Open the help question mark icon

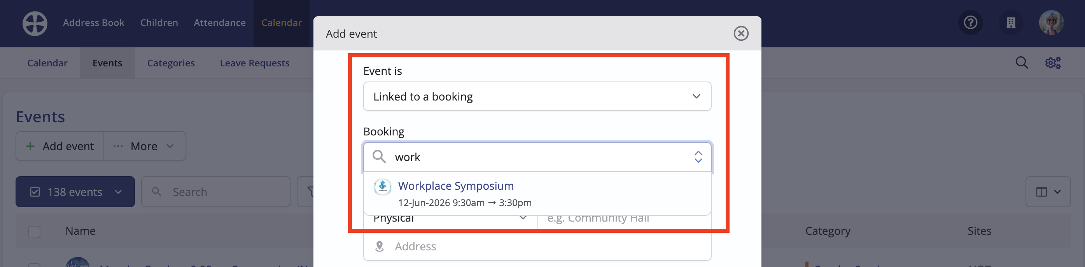tap(970, 23)
